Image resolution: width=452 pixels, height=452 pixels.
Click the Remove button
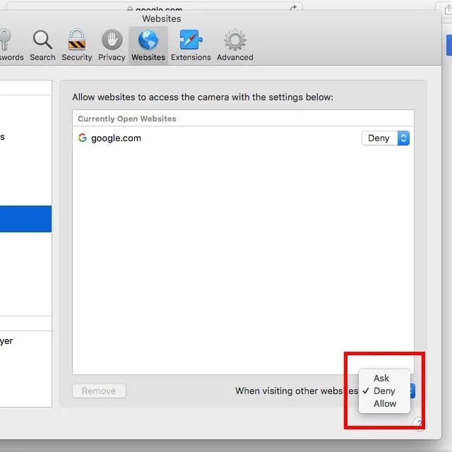(99, 391)
